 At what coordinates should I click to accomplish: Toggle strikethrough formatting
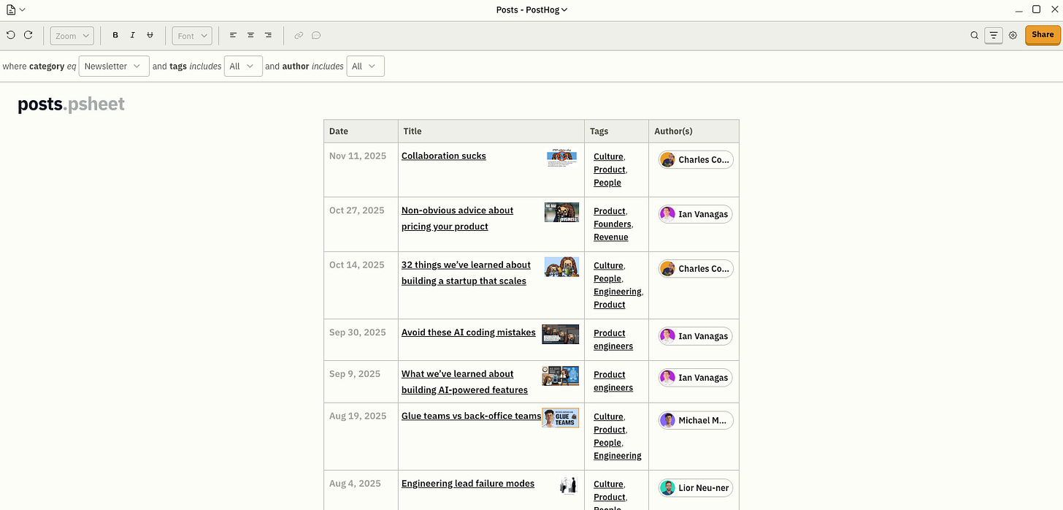150,35
